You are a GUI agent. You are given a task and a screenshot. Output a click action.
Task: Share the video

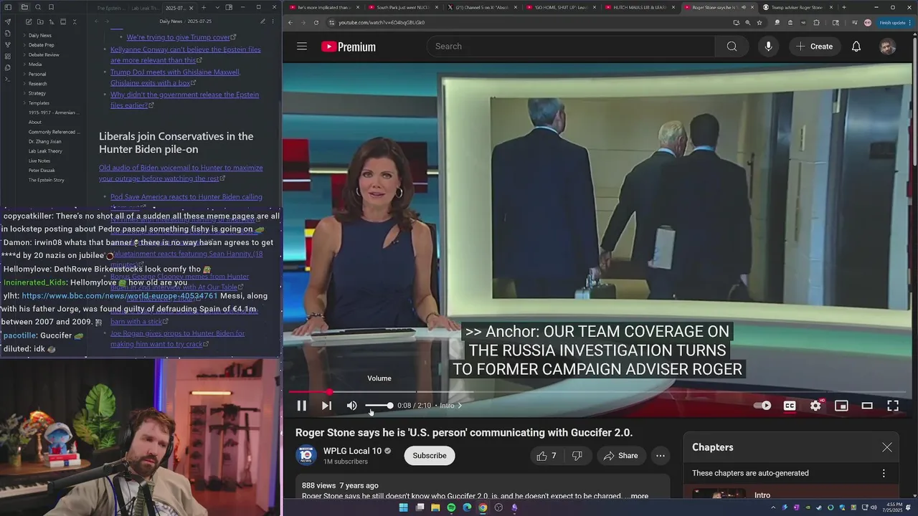pyautogui.click(x=621, y=456)
